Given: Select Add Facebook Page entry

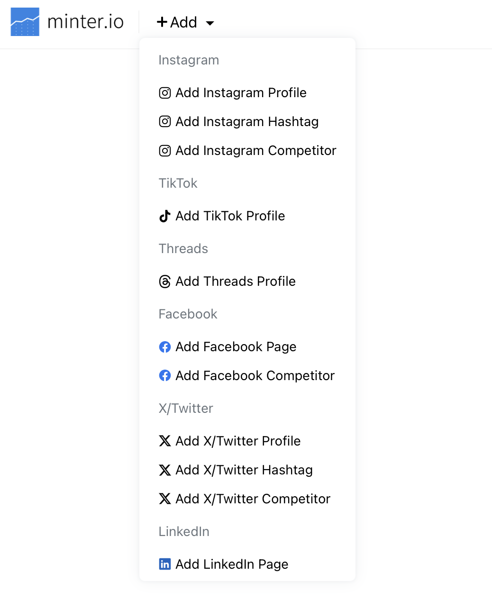Looking at the screenshot, I should tap(236, 347).
